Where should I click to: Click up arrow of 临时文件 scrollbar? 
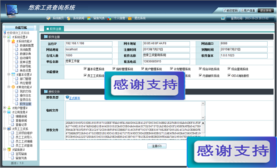pyautogui.click(x=203, y=103)
